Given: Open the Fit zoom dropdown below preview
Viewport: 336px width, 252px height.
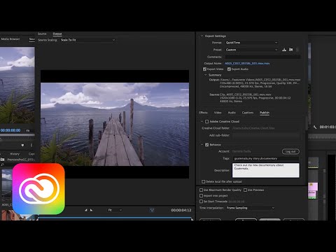Looking at the screenshot, I should [115, 210].
